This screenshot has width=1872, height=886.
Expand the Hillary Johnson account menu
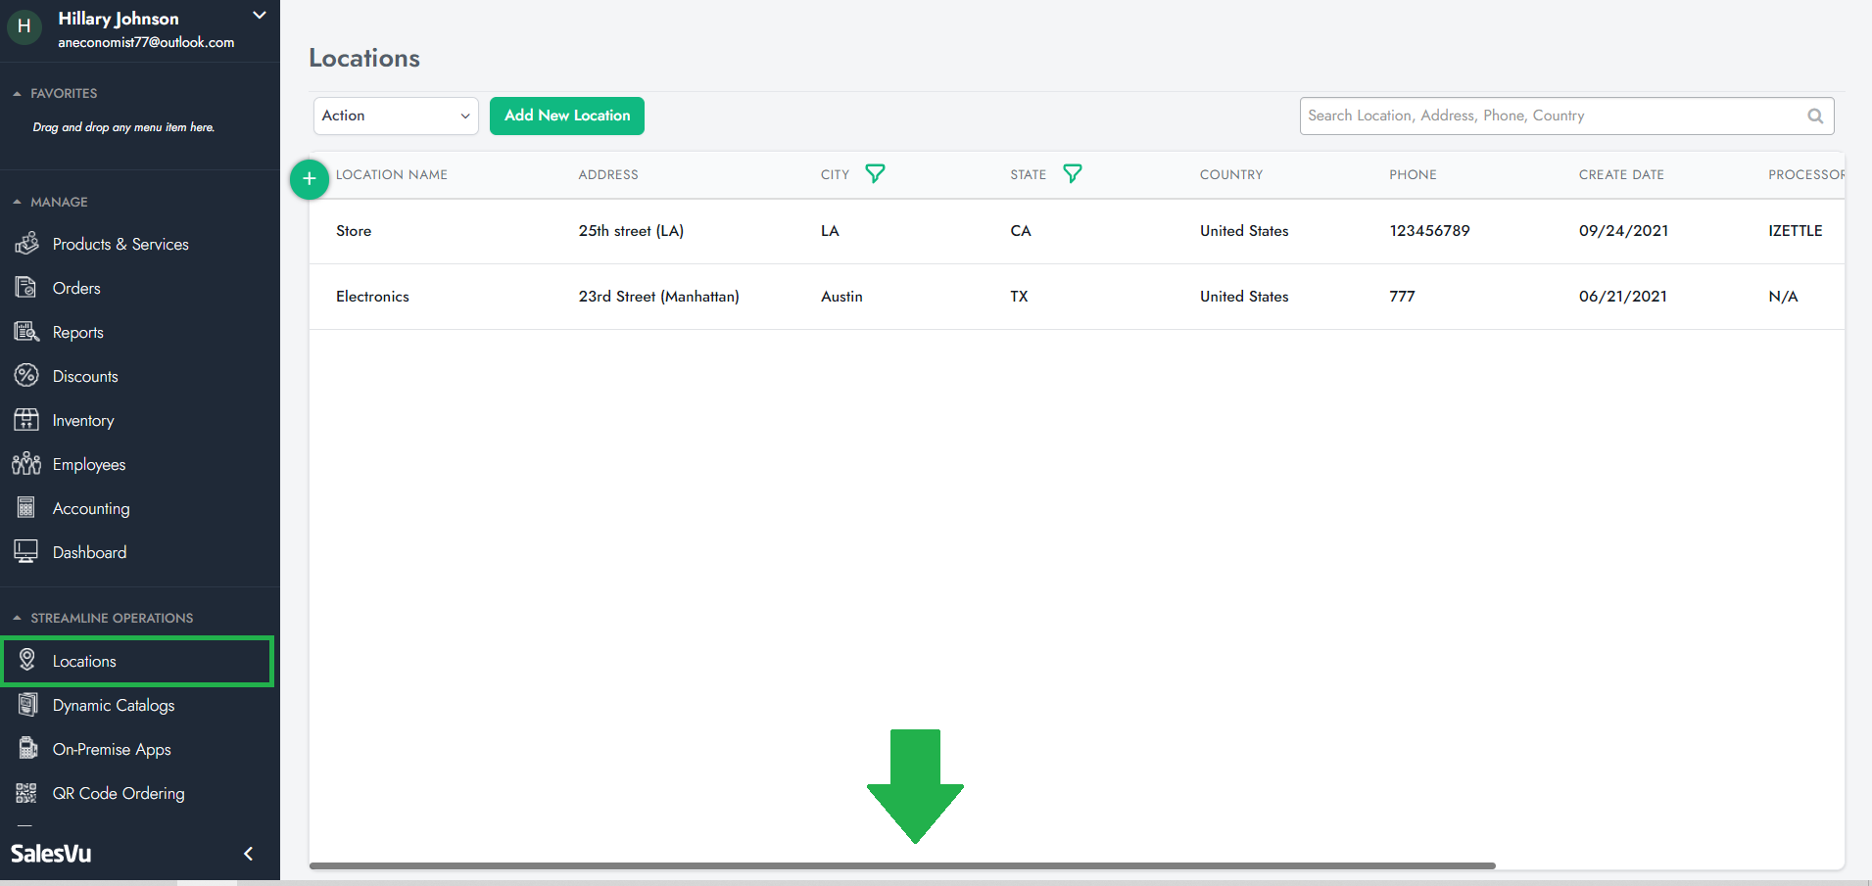[x=259, y=16]
